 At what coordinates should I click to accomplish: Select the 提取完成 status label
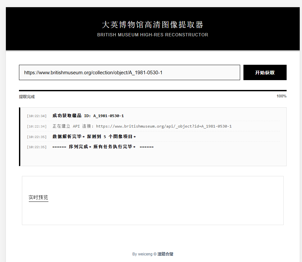pos(27,96)
